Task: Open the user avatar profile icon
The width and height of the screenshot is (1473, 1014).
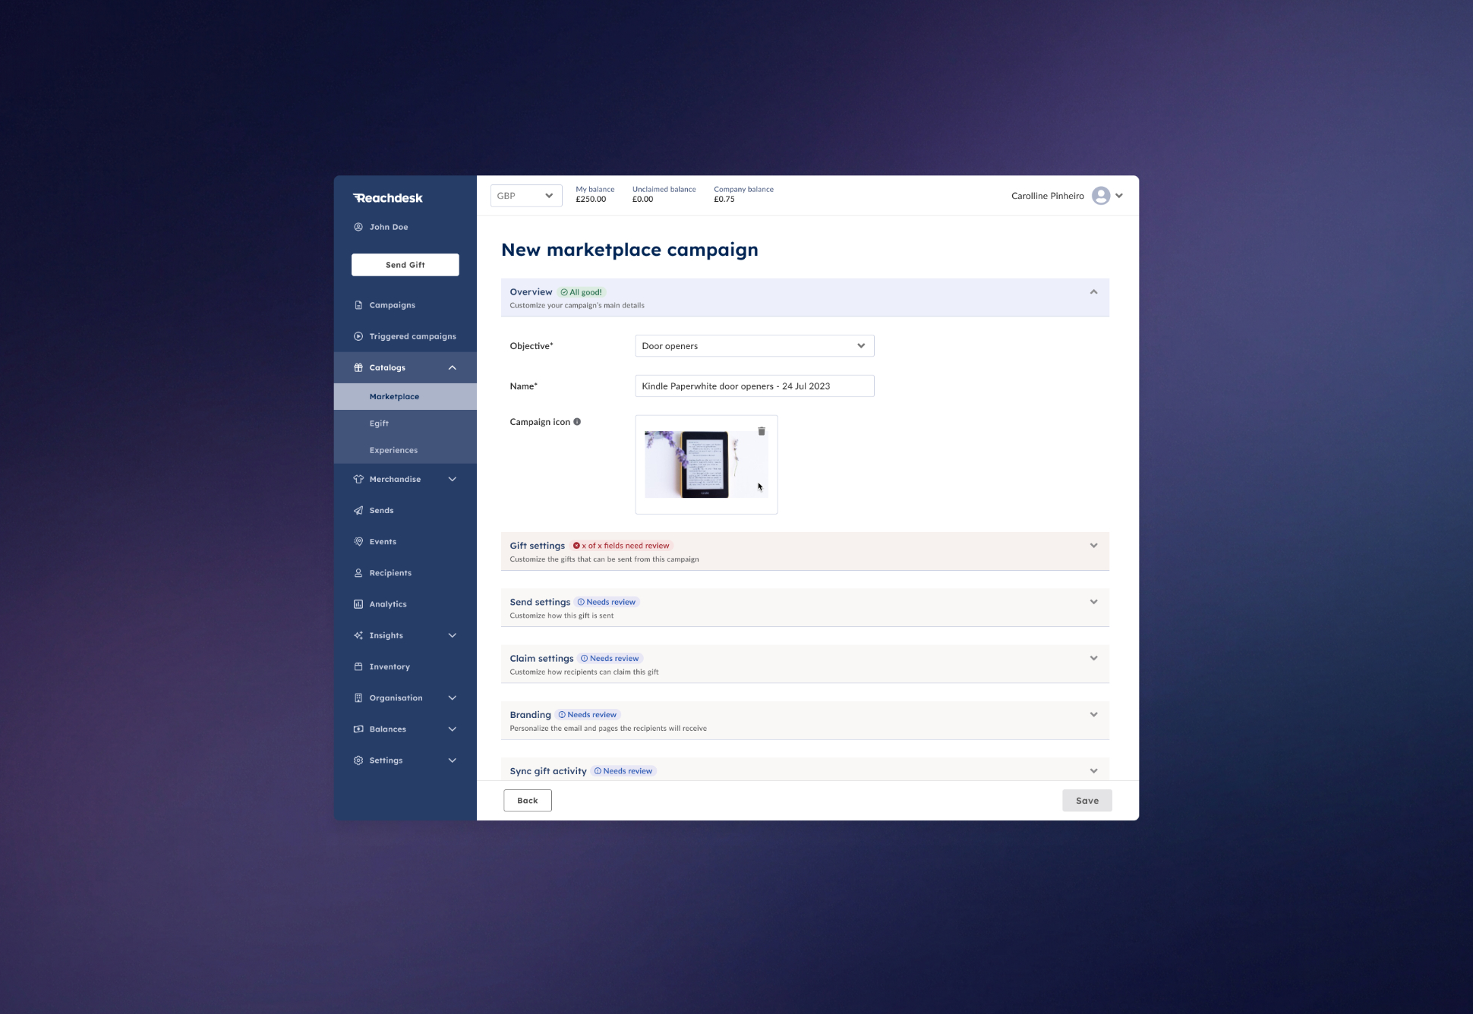Action: (x=1100, y=196)
